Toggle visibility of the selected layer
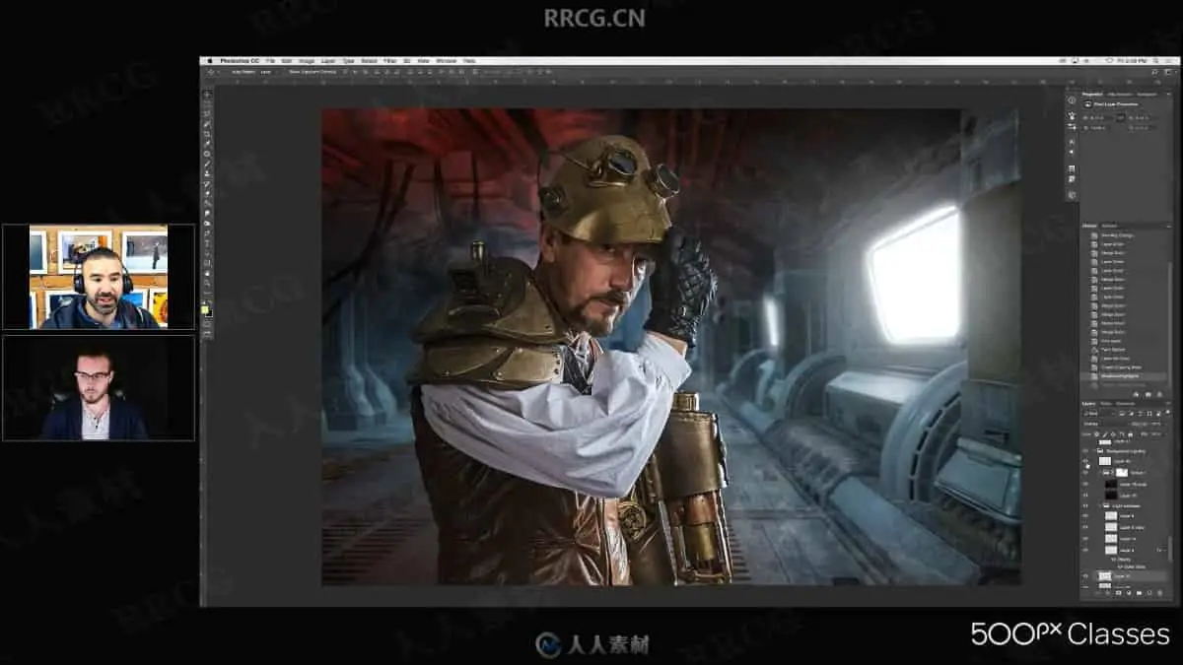This screenshot has width=1183, height=665. pos(1085,576)
